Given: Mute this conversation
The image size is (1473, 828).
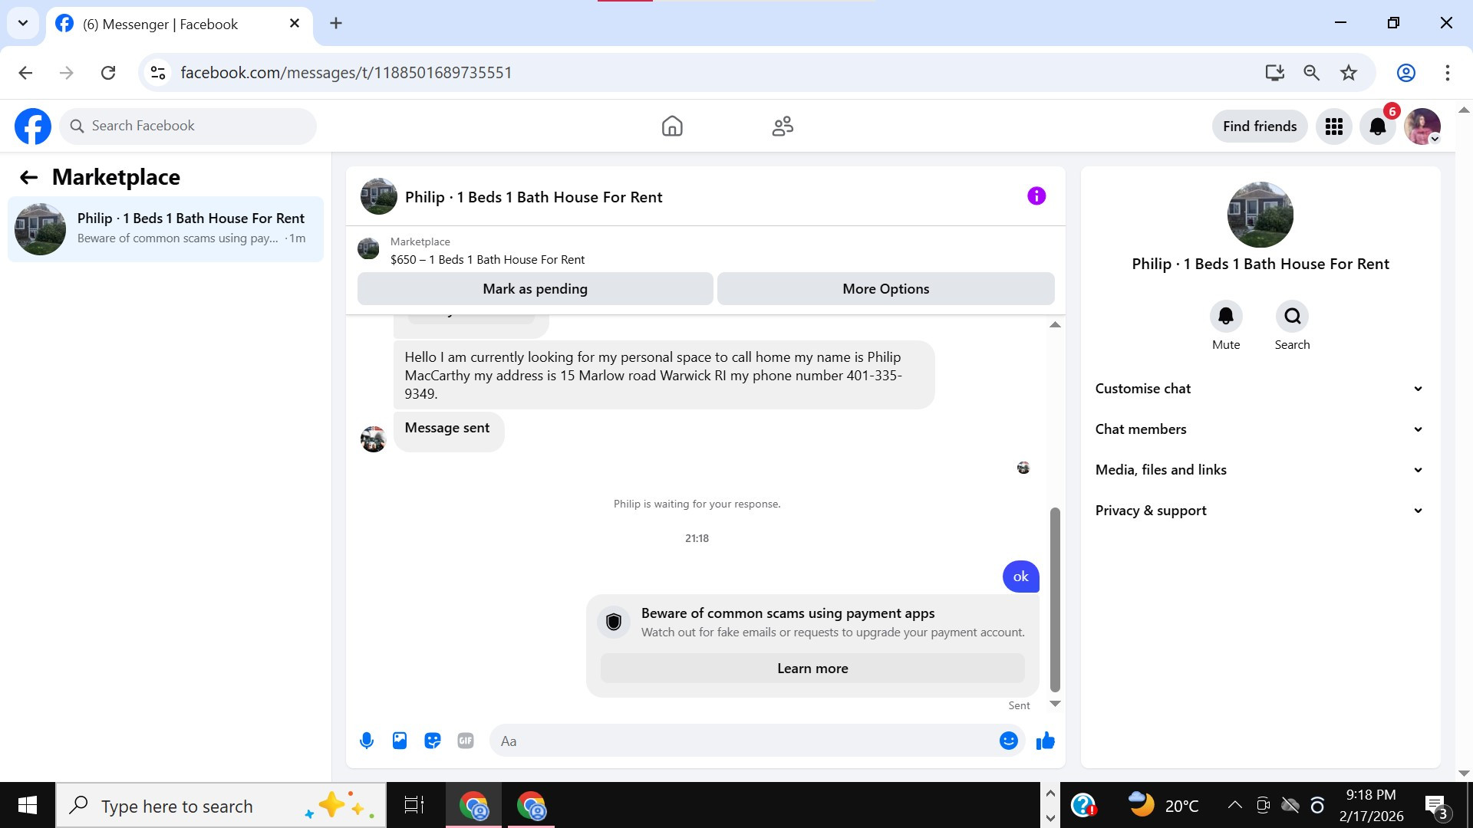Looking at the screenshot, I should tap(1225, 317).
